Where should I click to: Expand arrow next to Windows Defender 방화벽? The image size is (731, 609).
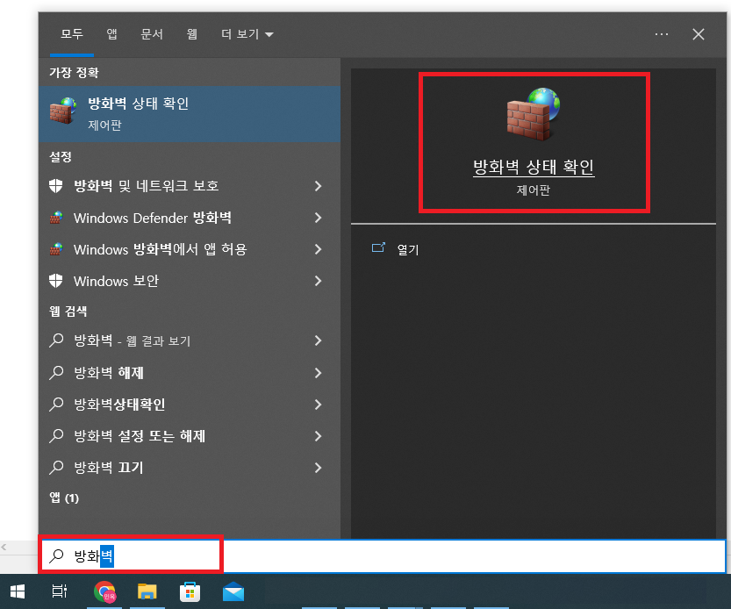coord(318,218)
